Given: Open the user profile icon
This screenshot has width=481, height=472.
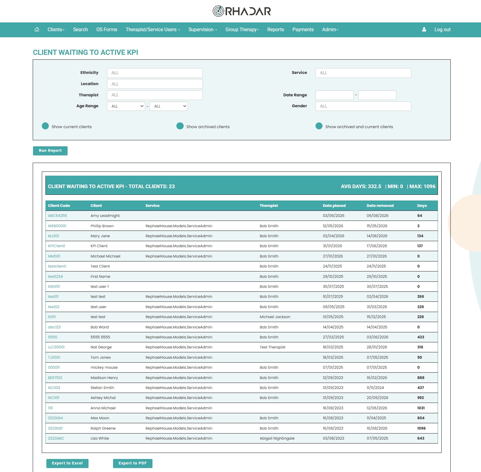Looking at the screenshot, I should click(x=424, y=29).
